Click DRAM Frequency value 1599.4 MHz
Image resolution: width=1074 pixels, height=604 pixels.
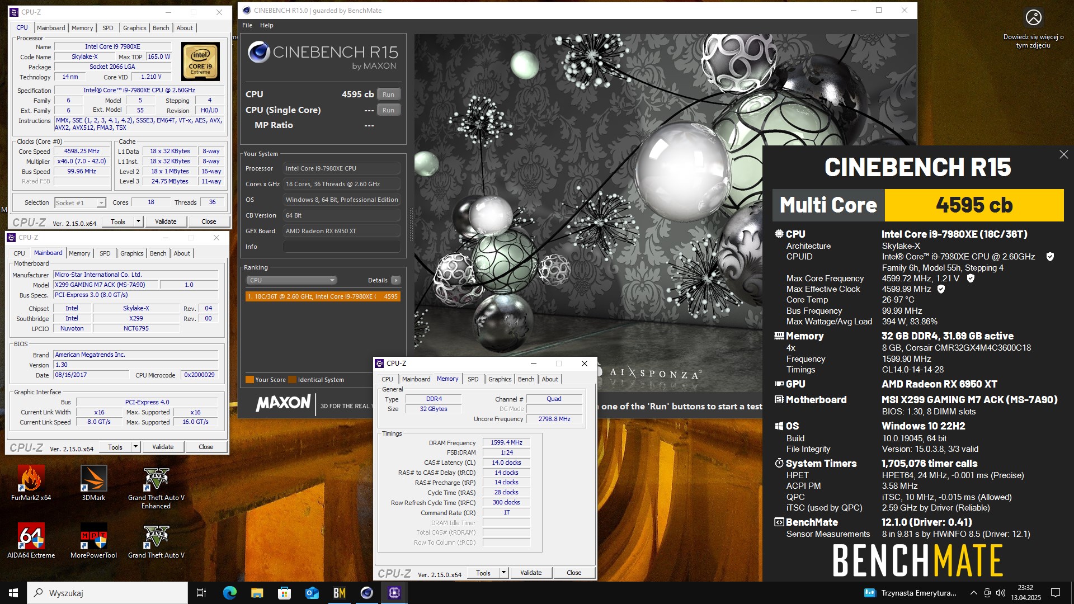coord(506,442)
